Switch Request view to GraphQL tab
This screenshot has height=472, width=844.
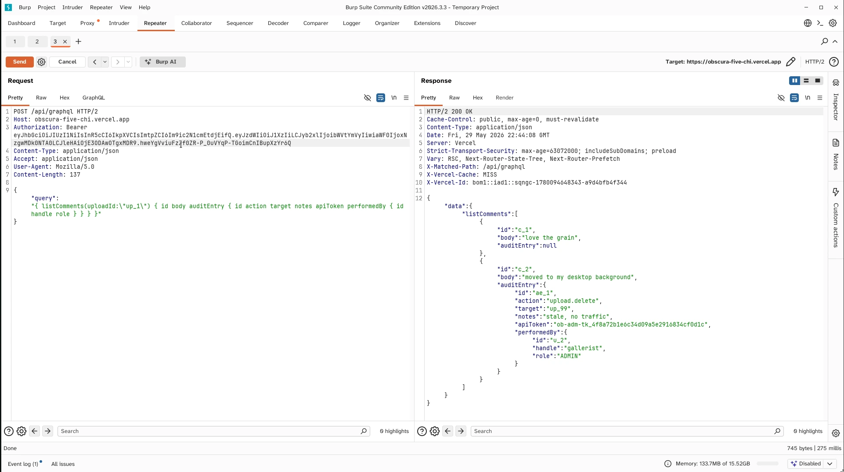(x=94, y=98)
